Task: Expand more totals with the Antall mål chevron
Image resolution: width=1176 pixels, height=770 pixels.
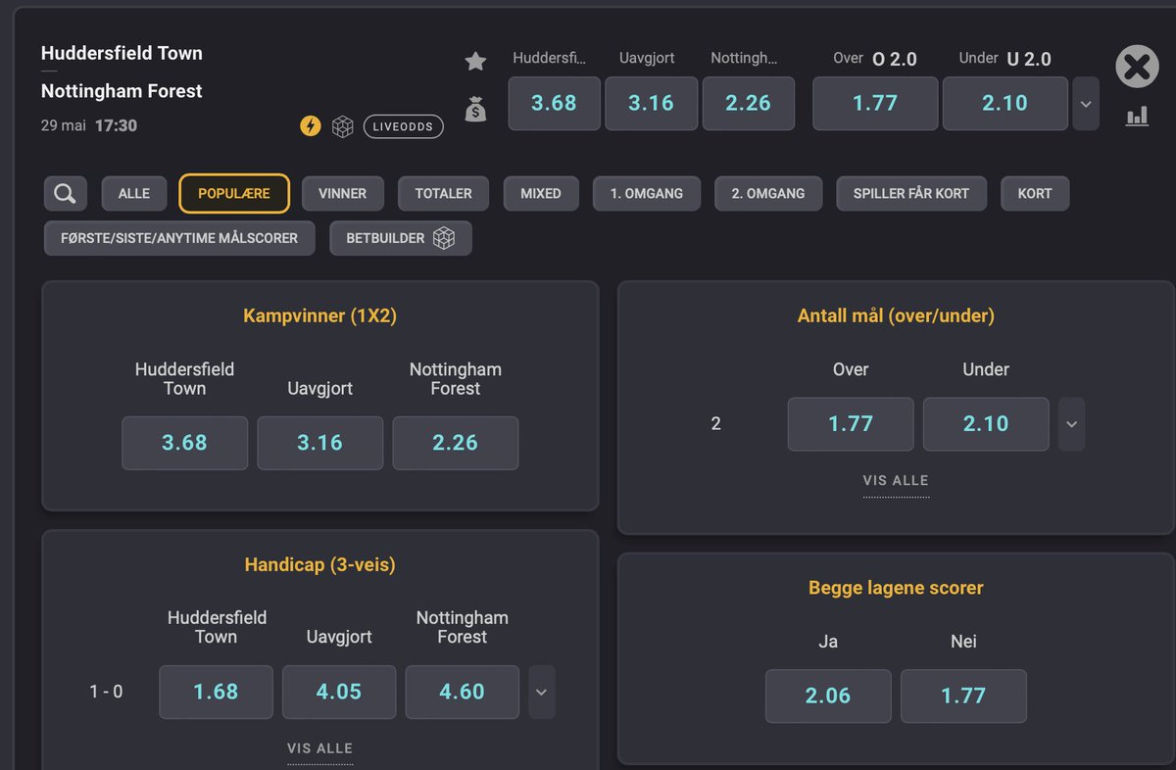Action: (1071, 424)
